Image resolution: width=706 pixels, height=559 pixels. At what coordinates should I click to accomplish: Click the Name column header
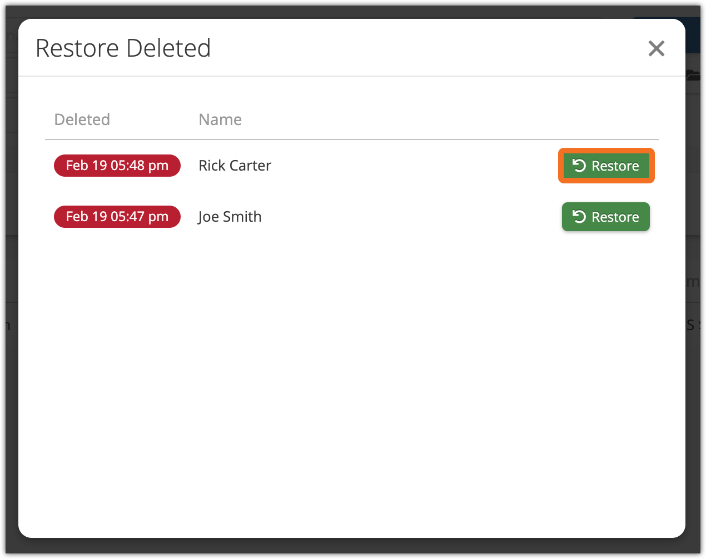[x=220, y=119]
